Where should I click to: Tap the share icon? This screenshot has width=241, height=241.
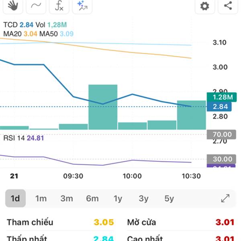[228, 6]
